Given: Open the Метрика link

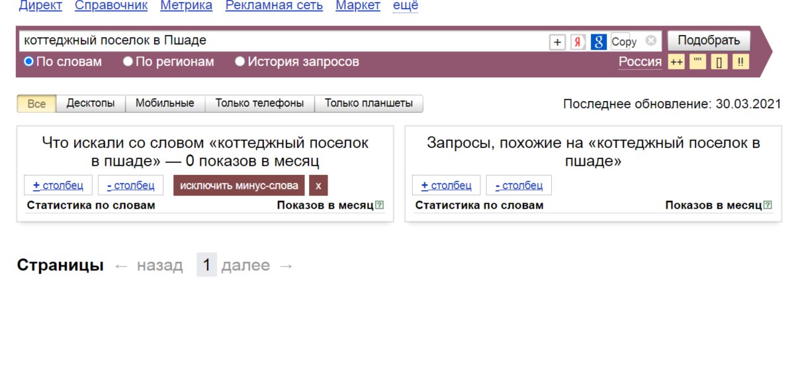Looking at the screenshot, I should (x=187, y=6).
